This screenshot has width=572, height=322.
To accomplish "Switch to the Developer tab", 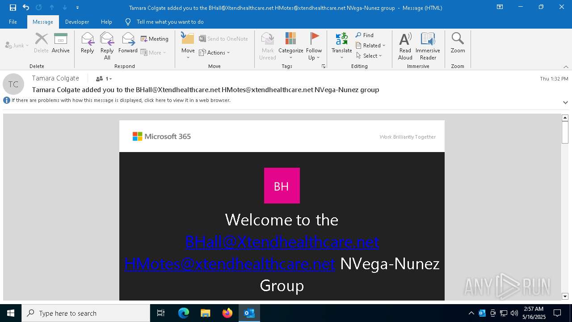I will 77,22.
